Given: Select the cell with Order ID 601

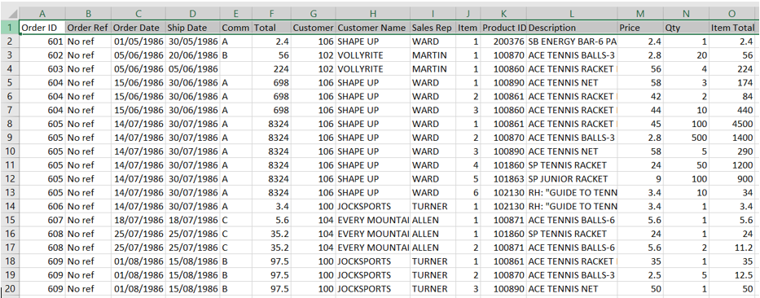Looking at the screenshot, I should pyautogui.click(x=42, y=42).
